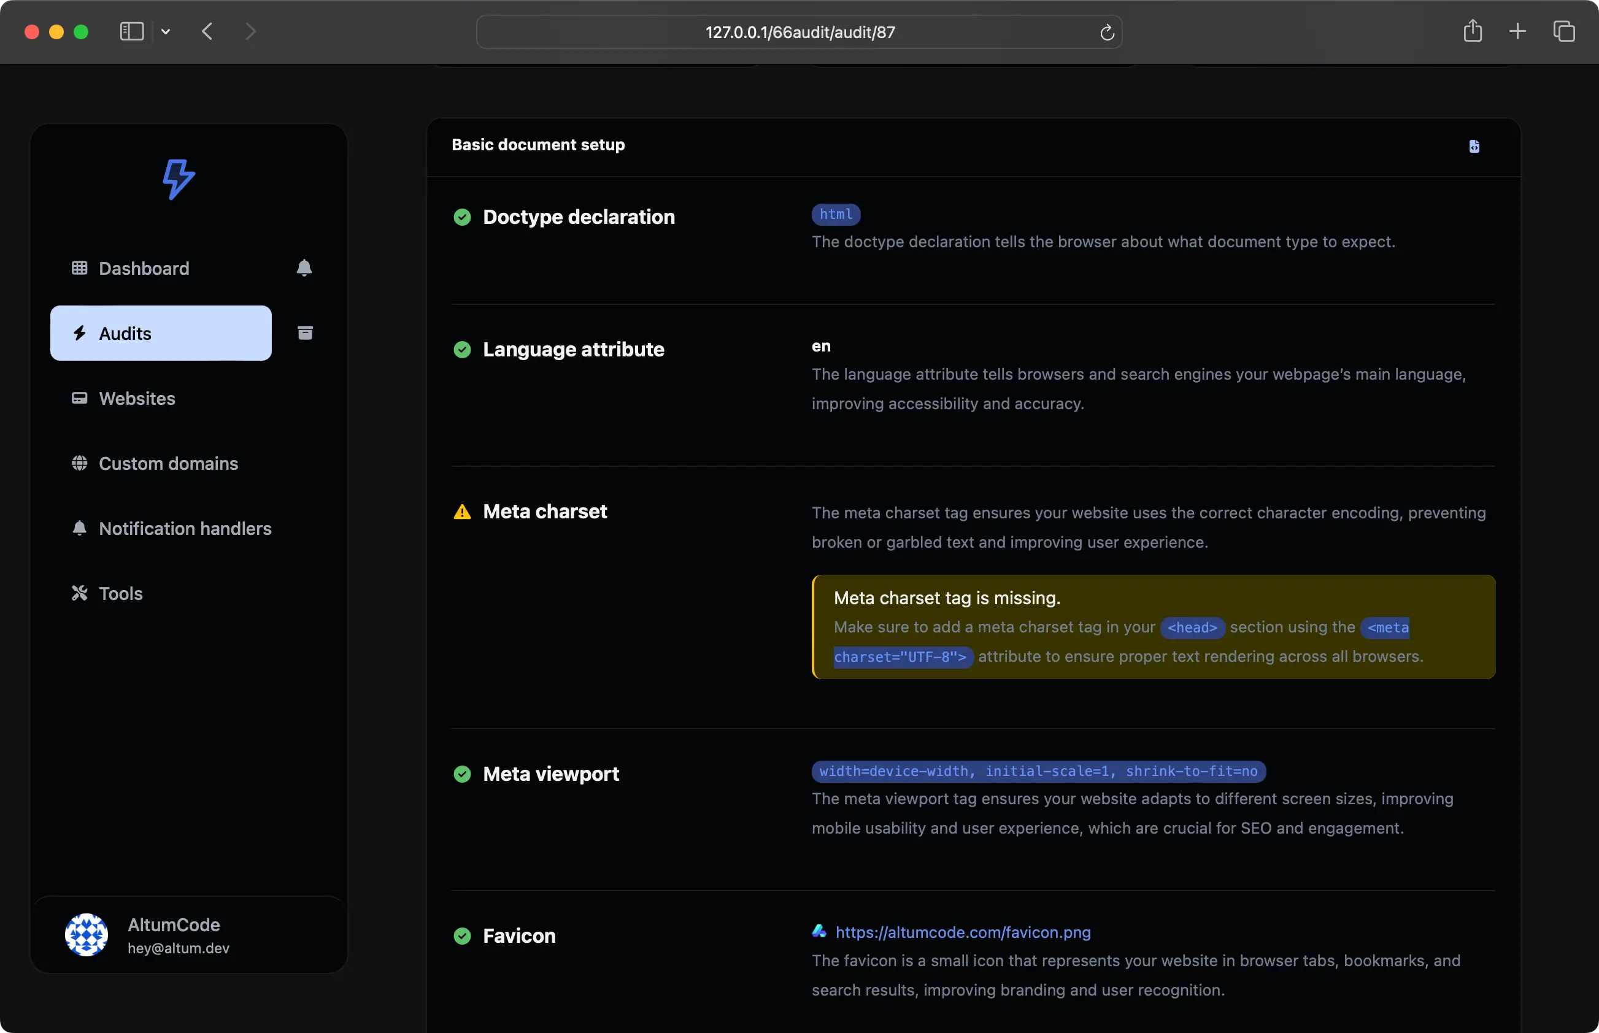Click the lightning bolt logo in sidebar
This screenshot has height=1033, width=1599.
(179, 179)
